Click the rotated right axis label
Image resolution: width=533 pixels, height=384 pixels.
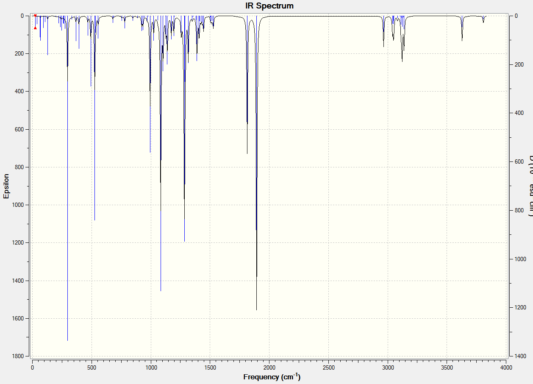click(x=530, y=186)
